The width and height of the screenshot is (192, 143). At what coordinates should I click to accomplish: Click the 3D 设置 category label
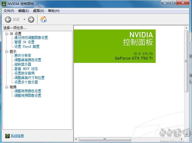pos(15,34)
